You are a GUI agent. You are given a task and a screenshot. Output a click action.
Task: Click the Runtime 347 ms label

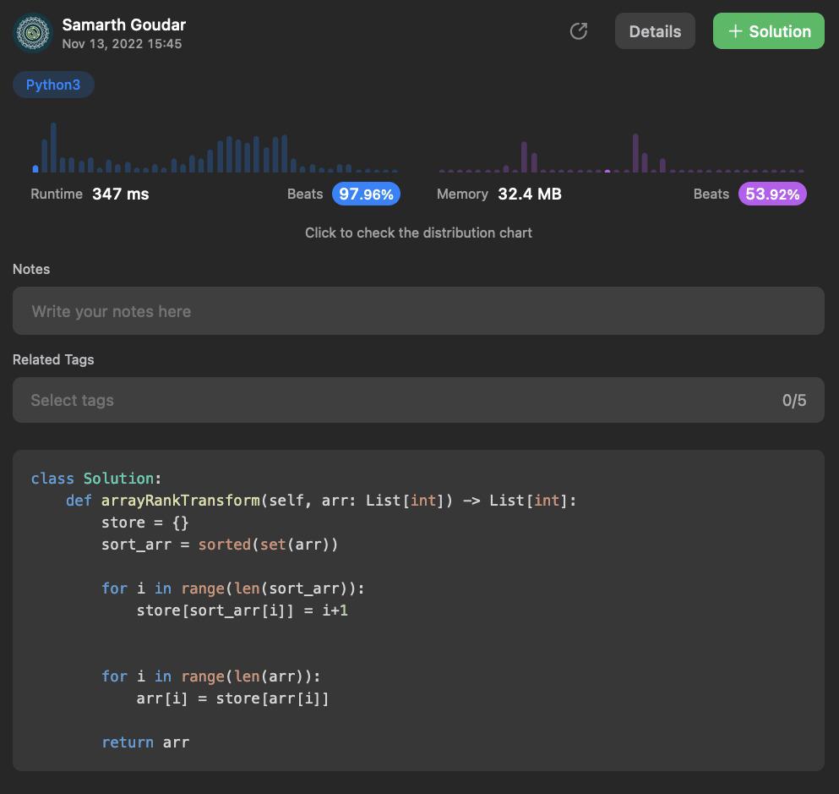tap(90, 194)
